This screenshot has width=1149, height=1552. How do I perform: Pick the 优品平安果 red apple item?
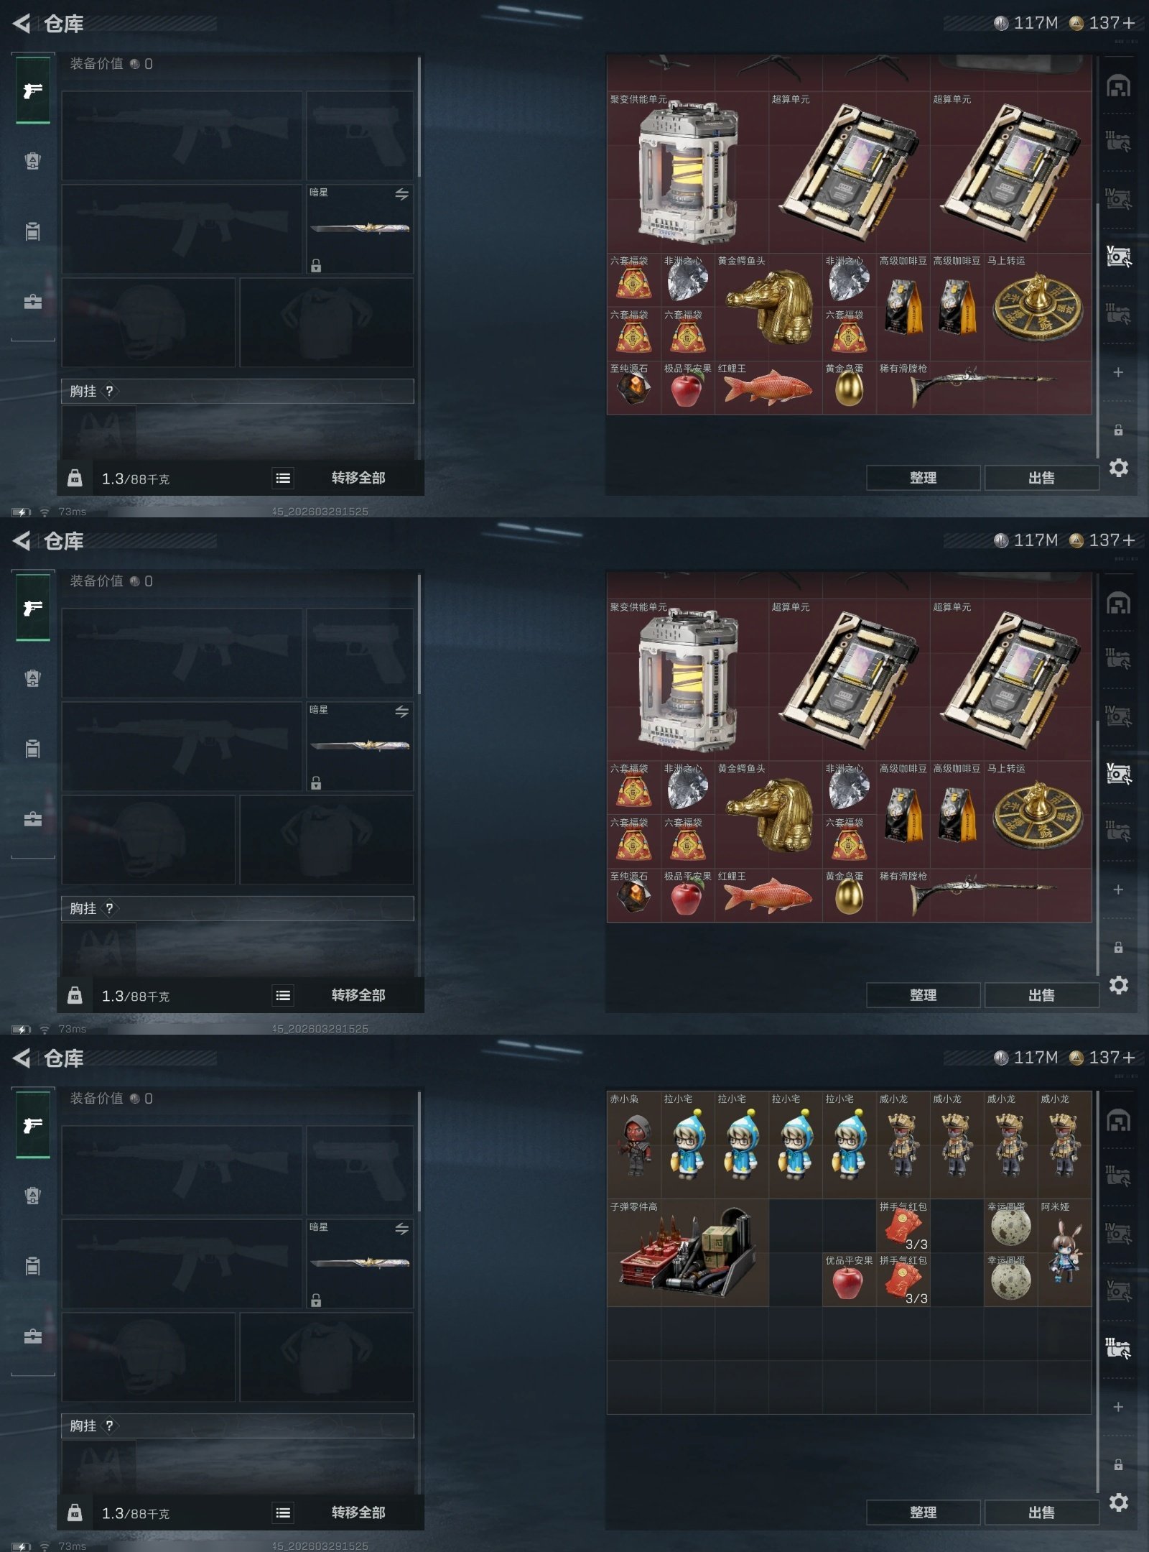coord(849,1279)
